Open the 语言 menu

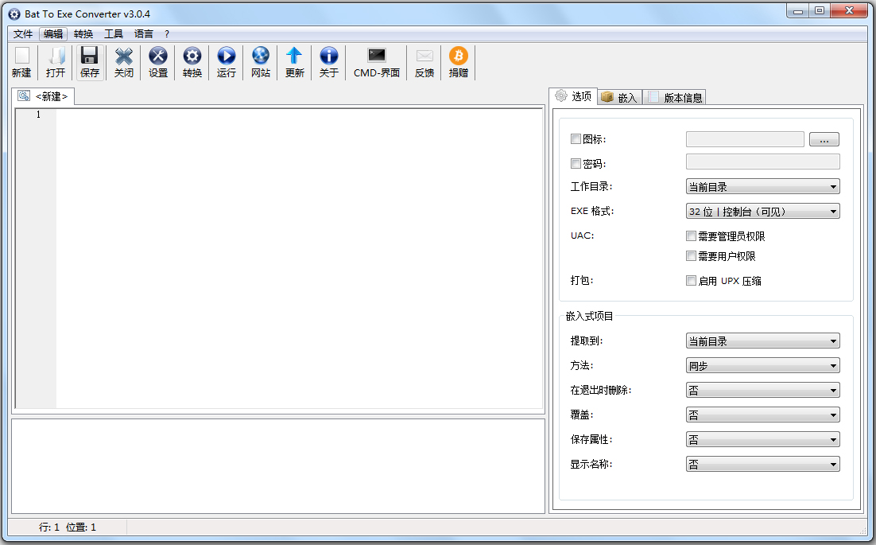tap(144, 34)
